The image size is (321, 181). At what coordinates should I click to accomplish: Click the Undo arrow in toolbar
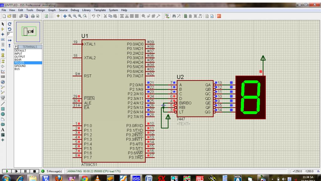point(93,16)
